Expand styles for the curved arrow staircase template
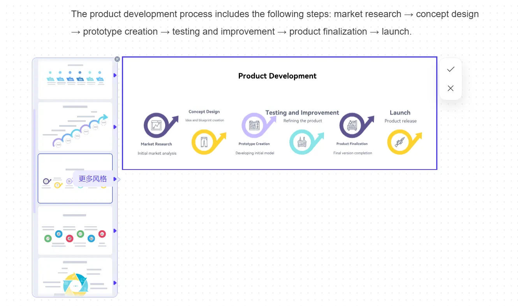The height and width of the screenshot is (306, 518). pyautogui.click(x=115, y=127)
